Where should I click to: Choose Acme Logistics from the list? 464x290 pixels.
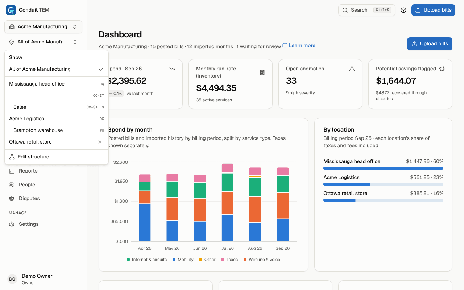(x=57, y=119)
